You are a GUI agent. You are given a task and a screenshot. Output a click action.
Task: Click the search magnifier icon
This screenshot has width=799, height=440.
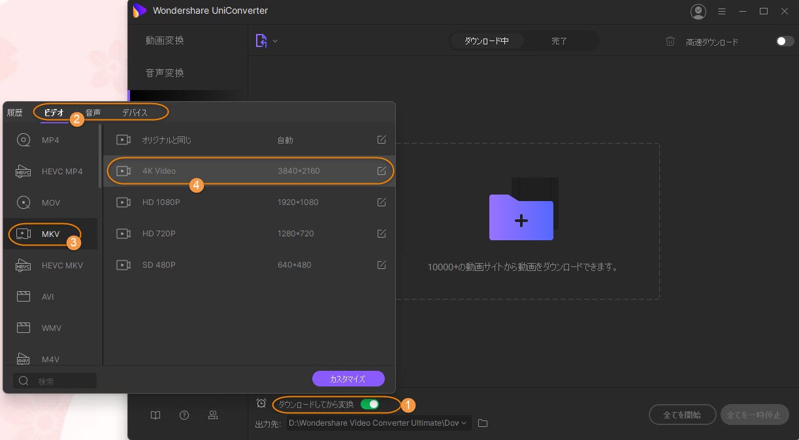coord(24,381)
